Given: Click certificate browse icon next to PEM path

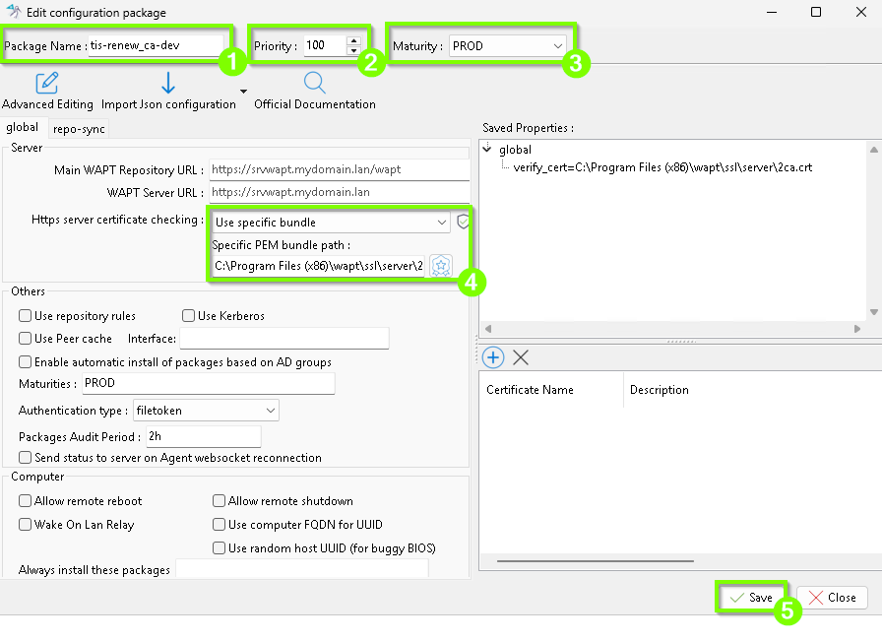Looking at the screenshot, I should [x=440, y=266].
